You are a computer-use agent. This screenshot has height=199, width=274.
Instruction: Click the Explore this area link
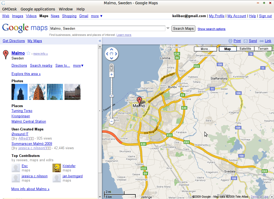(x=26, y=74)
